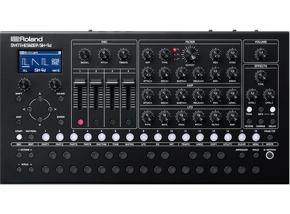
Task: Grab the oscillator 1 level fader
Action: tap(80, 82)
